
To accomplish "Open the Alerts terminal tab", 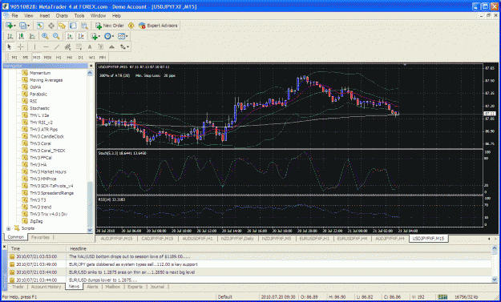I will (93, 287).
